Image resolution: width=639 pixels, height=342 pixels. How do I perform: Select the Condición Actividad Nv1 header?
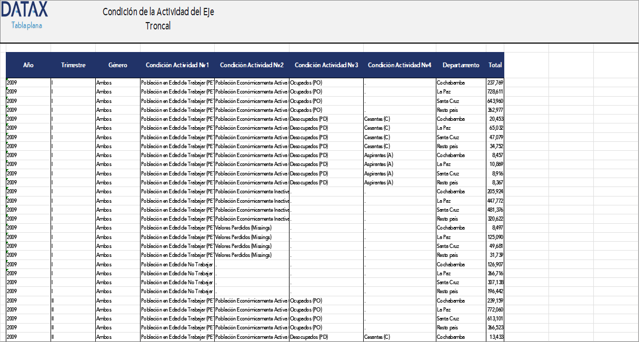point(177,65)
